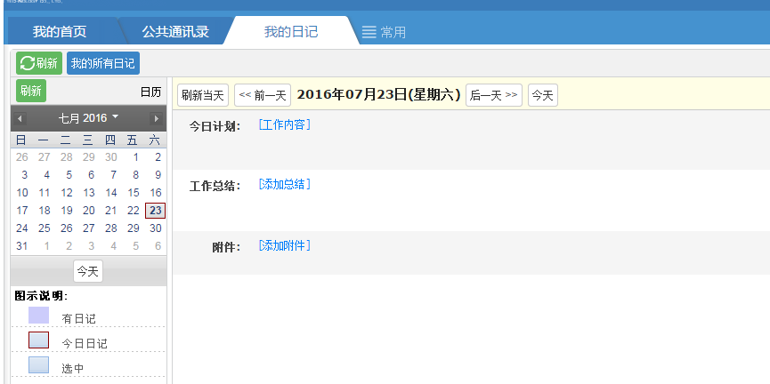The height and width of the screenshot is (384, 770).
Task: Select July 15 in the calendar
Action: pos(134,193)
